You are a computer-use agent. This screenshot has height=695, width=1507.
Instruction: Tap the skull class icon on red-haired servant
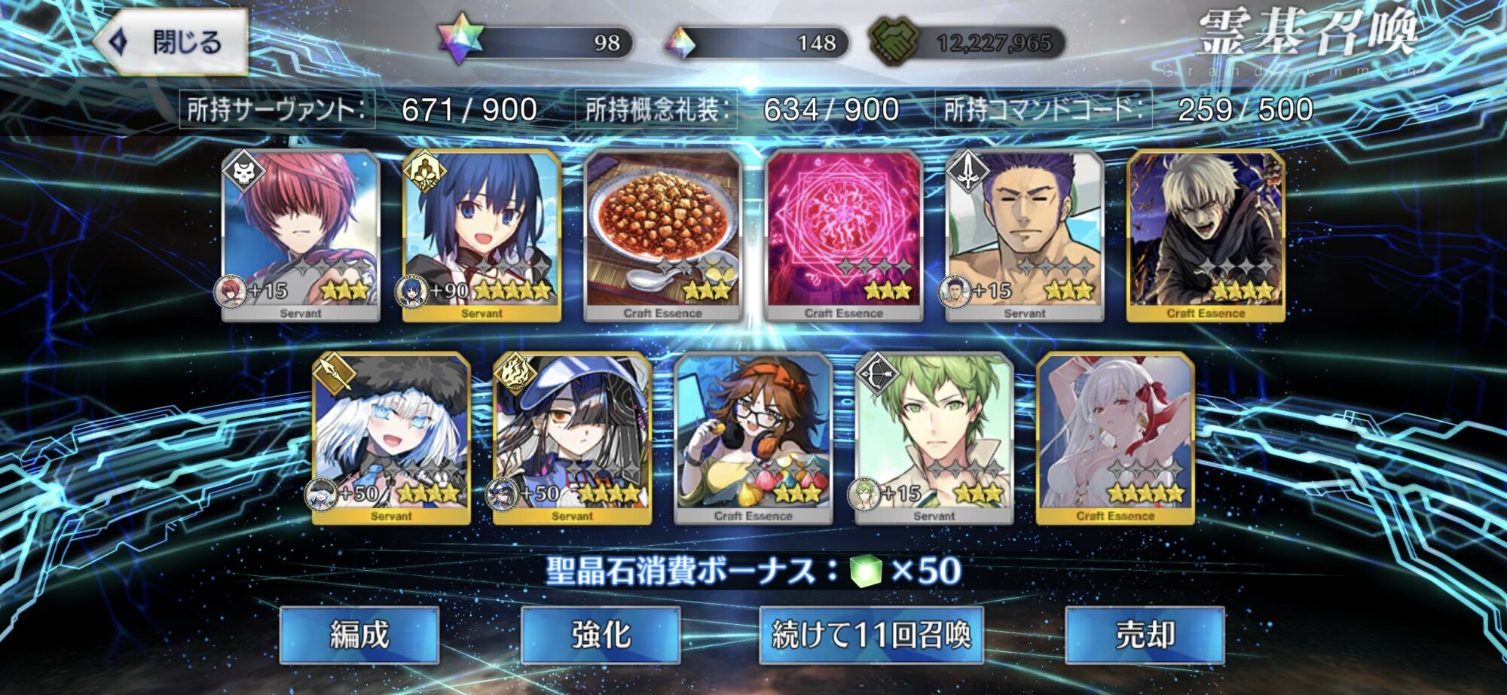[x=244, y=172]
